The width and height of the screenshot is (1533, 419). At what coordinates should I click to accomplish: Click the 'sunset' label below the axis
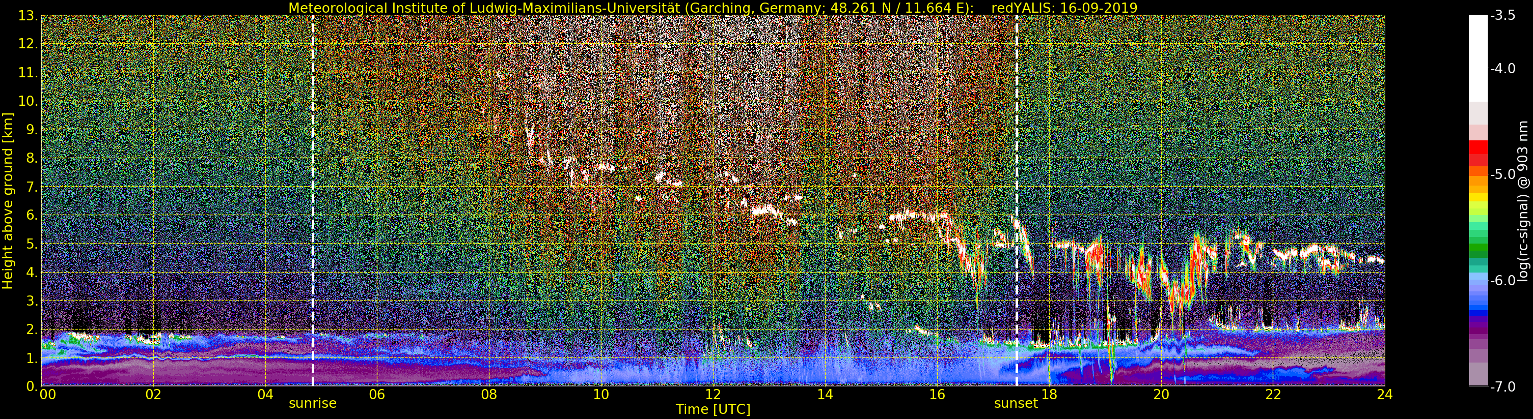pyautogui.click(x=1016, y=404)
